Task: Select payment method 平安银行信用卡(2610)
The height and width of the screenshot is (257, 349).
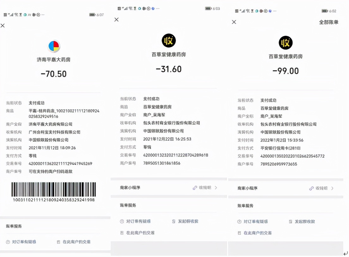Action: 280,148
